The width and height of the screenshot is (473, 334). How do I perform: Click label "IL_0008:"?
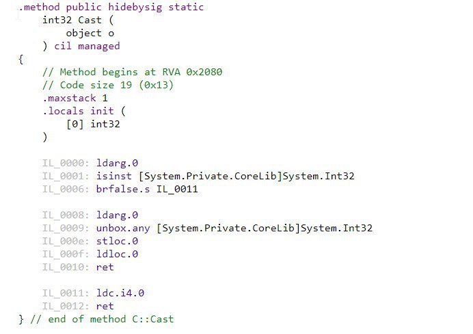[x=66, y=215]
